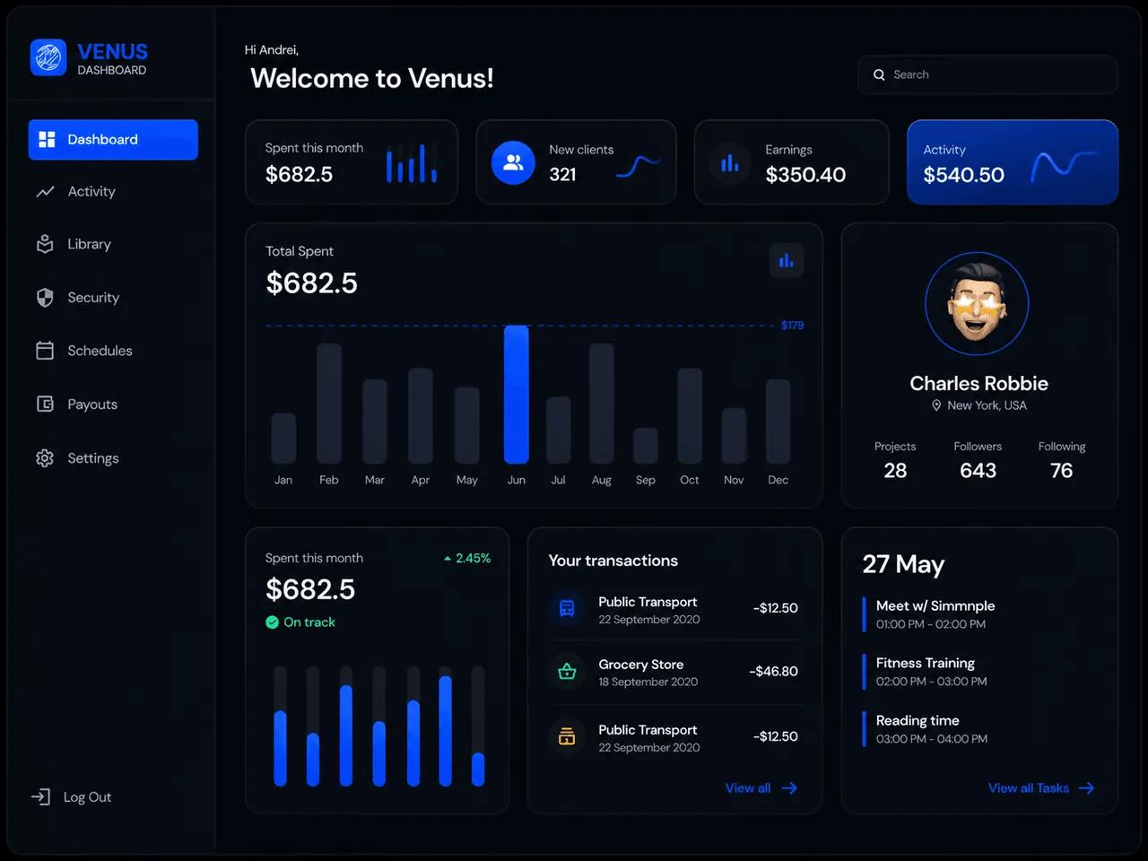
Task: Click the green On track check icon
Action: pyautogui.click(x=272, y=622)
